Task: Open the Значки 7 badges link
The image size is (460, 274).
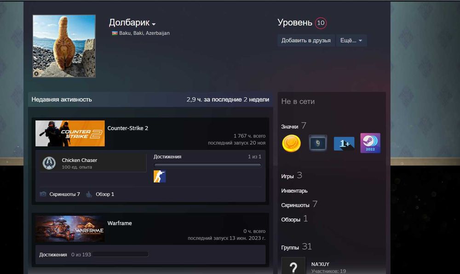Action: tap(293, 126)
